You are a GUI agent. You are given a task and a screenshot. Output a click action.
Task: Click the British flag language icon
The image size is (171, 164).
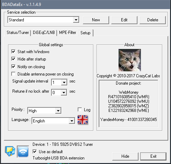point(83,120)
